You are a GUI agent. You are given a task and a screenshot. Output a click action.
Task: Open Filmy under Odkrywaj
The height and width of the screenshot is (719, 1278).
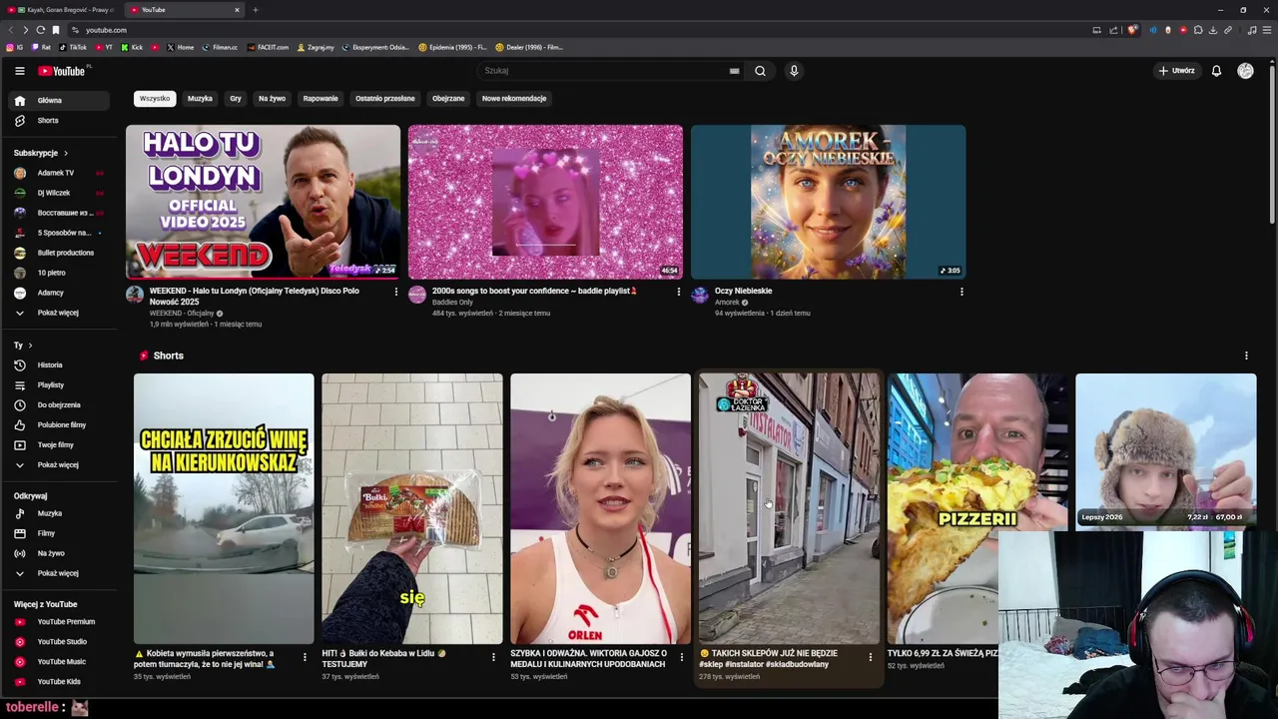point(59,533)
